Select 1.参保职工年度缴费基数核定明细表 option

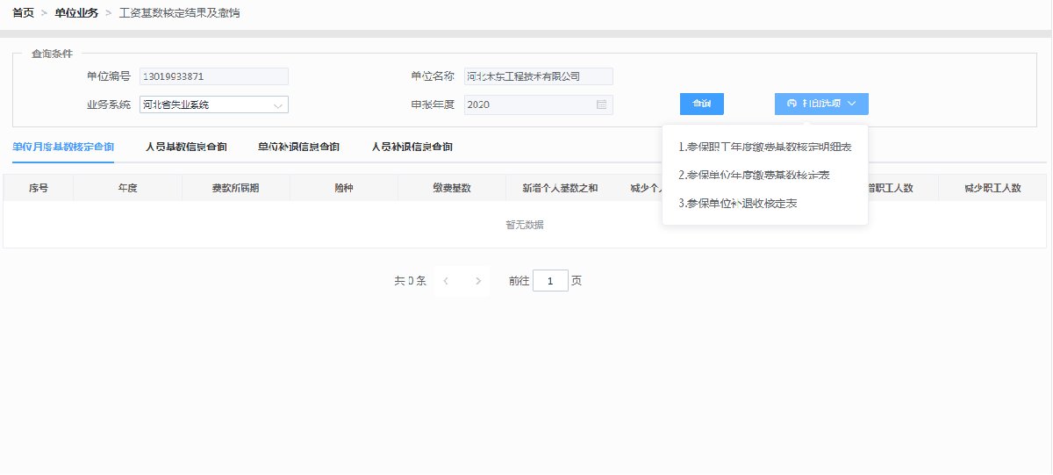[764, 147]
